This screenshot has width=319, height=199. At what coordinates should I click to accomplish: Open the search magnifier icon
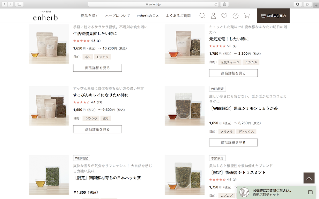pyautogui.click(x=202, y=16)
